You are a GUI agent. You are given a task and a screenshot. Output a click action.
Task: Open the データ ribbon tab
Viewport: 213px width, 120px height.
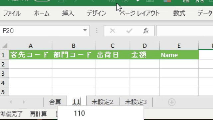tap(205, 13)
